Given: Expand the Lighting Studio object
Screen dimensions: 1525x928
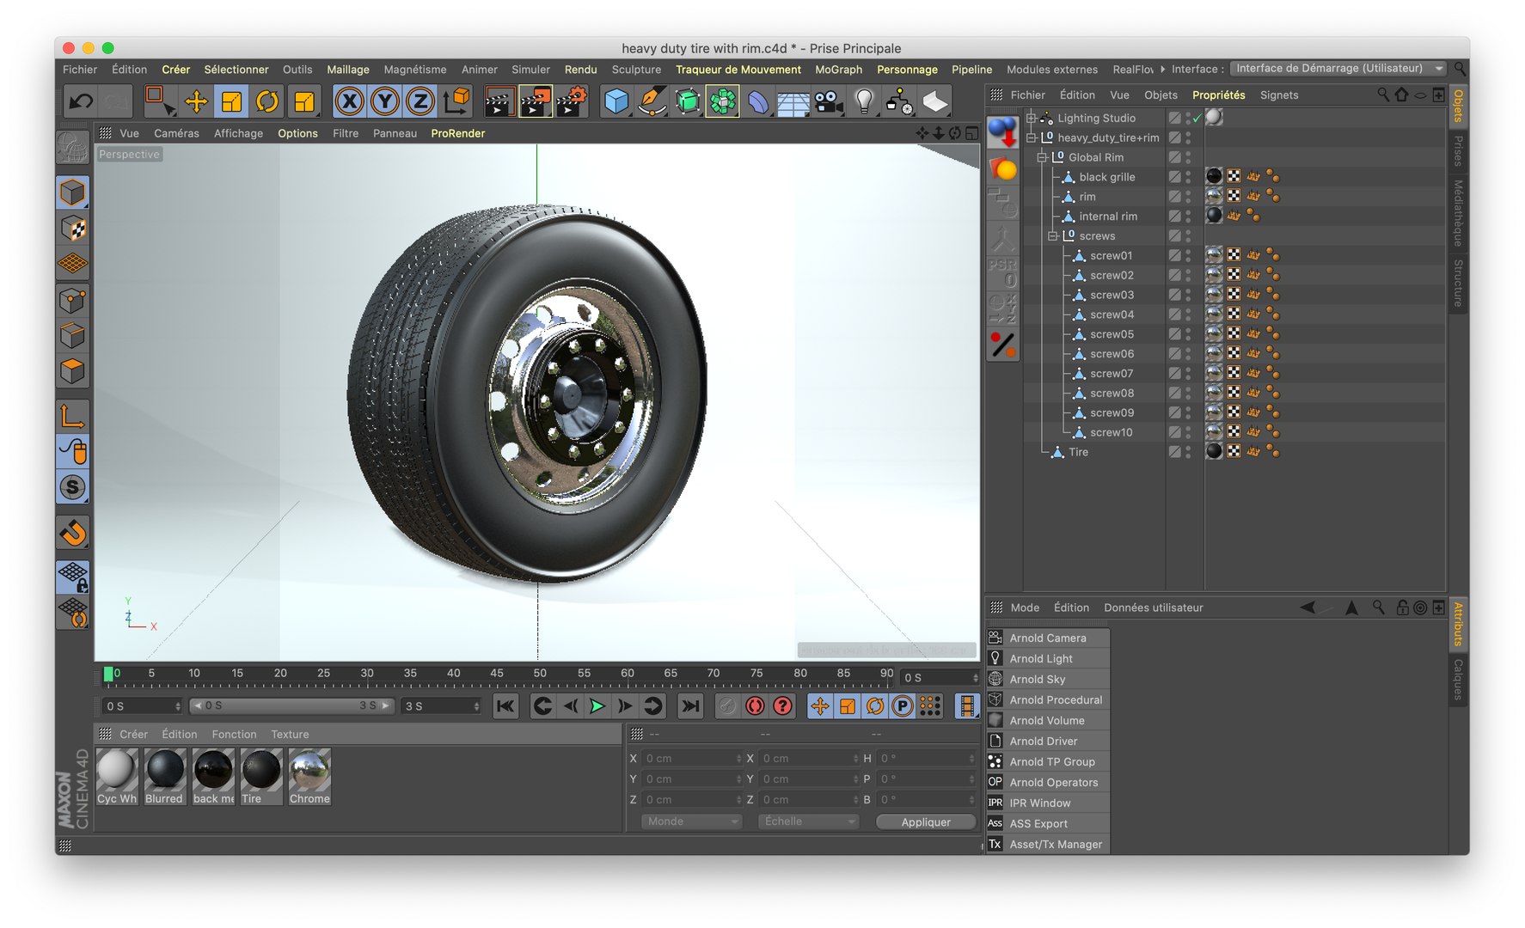Looking at the screenshot, I should click(1031, 119).
